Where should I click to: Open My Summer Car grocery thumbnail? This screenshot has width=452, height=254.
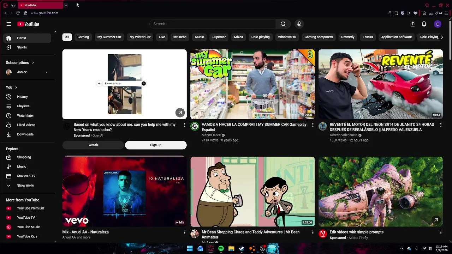point(252,84)
